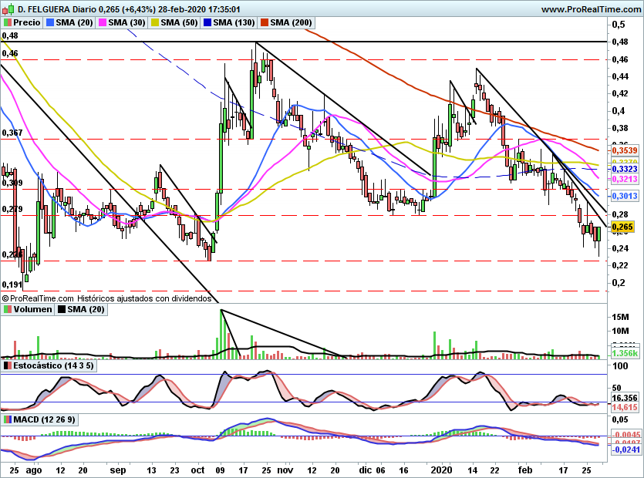
Task: Click the candlestick icon beside D. FELGUERA title
Action: (x=8, y=8)
